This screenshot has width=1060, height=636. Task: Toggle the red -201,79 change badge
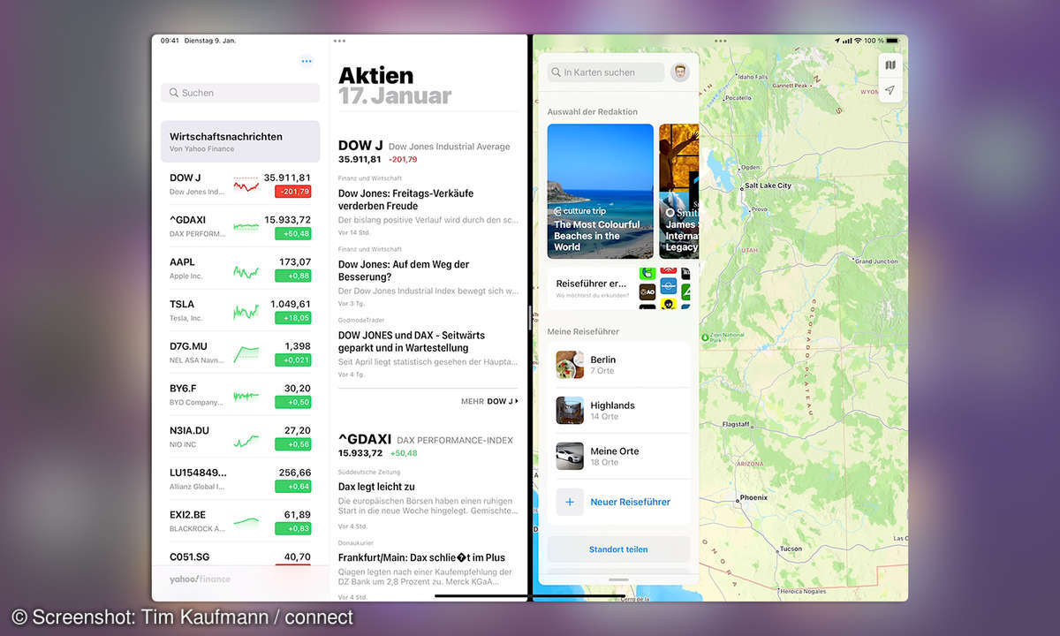[292, 192]
